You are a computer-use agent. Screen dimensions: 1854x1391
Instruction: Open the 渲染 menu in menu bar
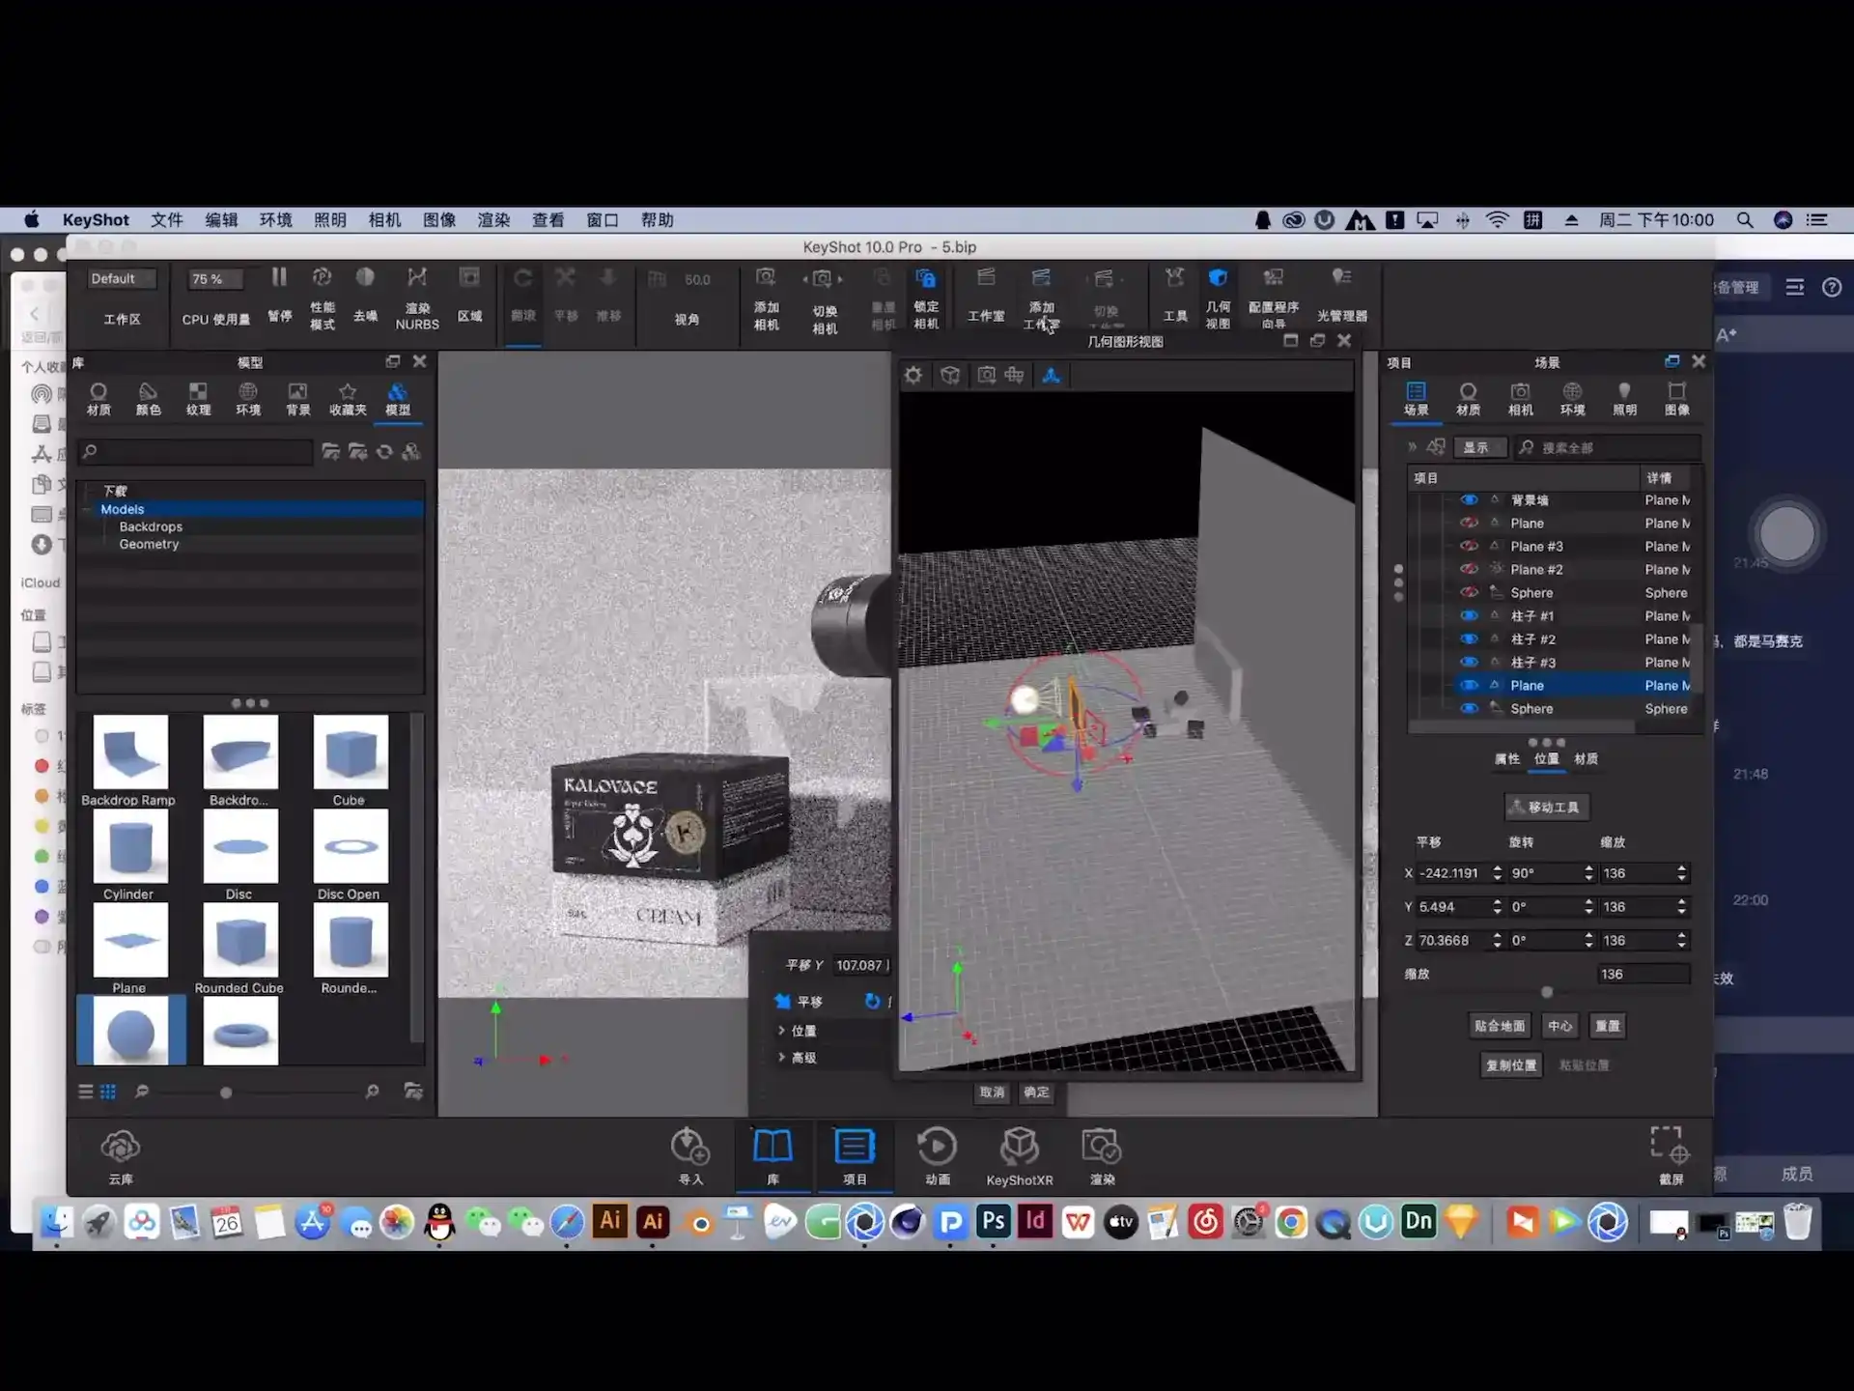pos(493,220)
